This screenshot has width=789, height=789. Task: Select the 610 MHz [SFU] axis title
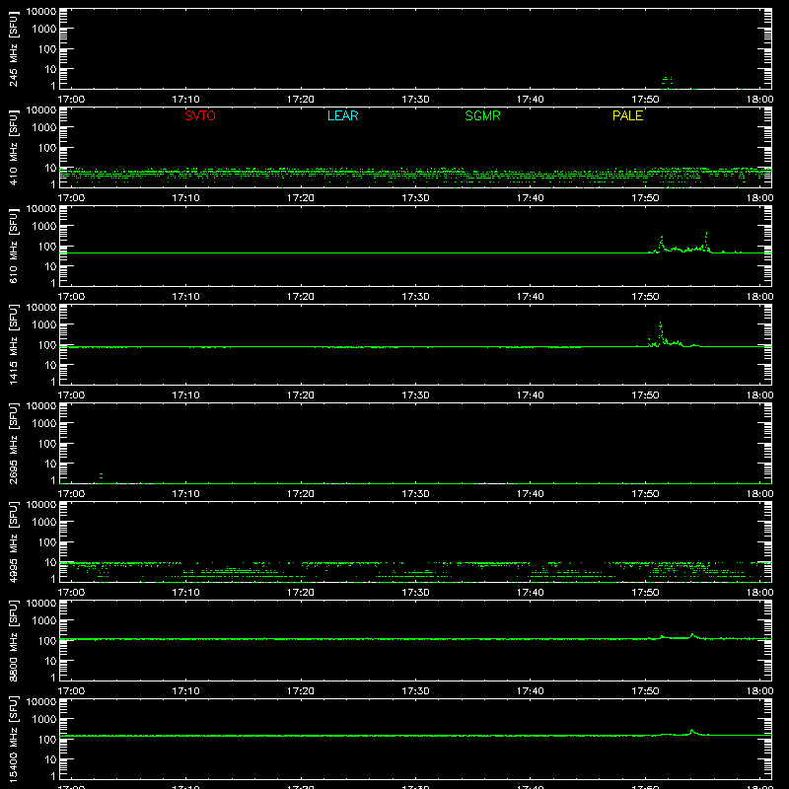pos(13,246)
